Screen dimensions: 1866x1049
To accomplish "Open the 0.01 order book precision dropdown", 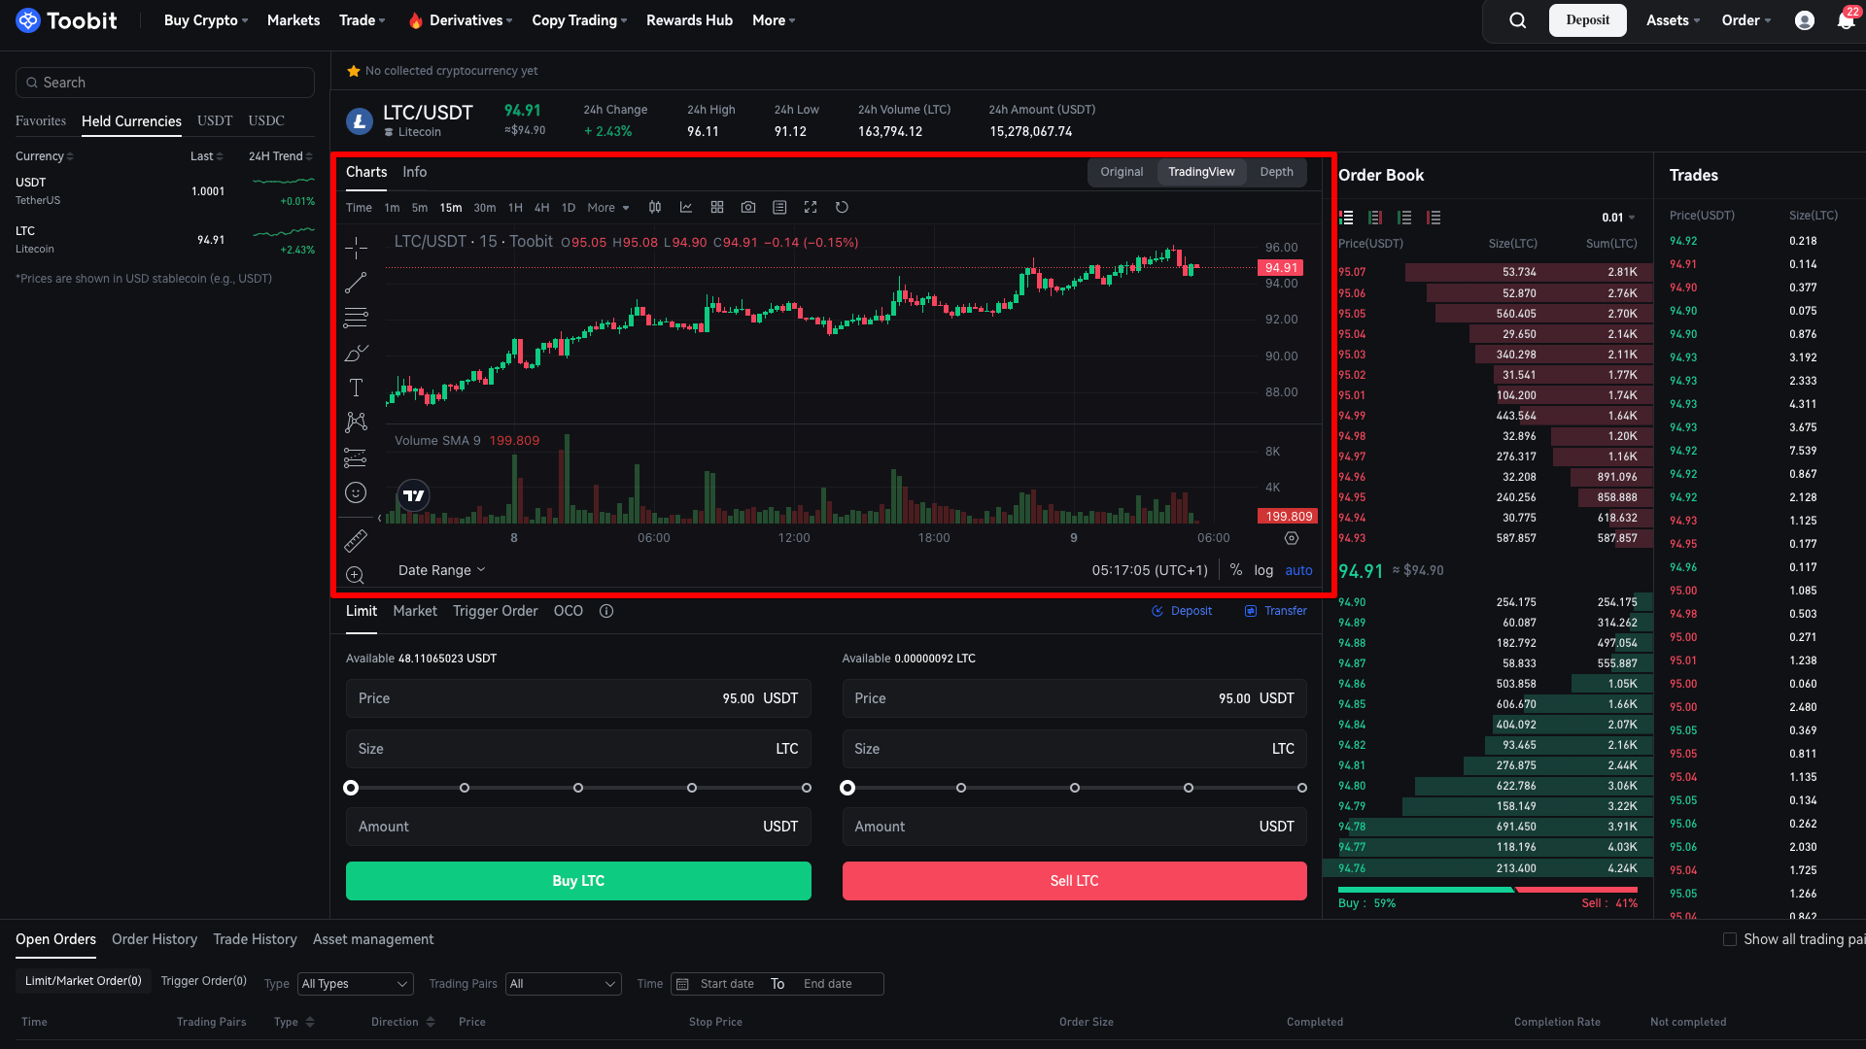I will coord(1618,218).
